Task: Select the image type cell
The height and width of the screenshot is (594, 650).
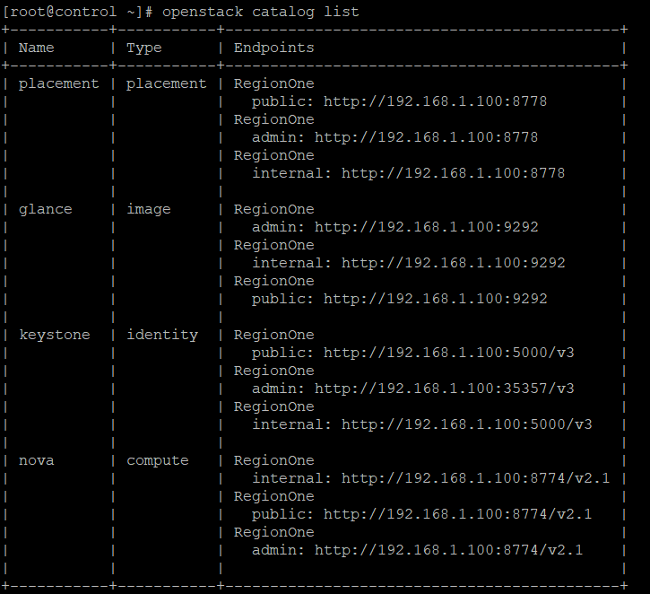Action: (149, 209)
